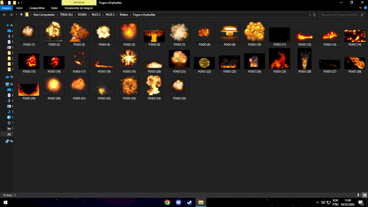Select the FOGO (22) thumbnail
368x207 pixels.
(204, 63)
